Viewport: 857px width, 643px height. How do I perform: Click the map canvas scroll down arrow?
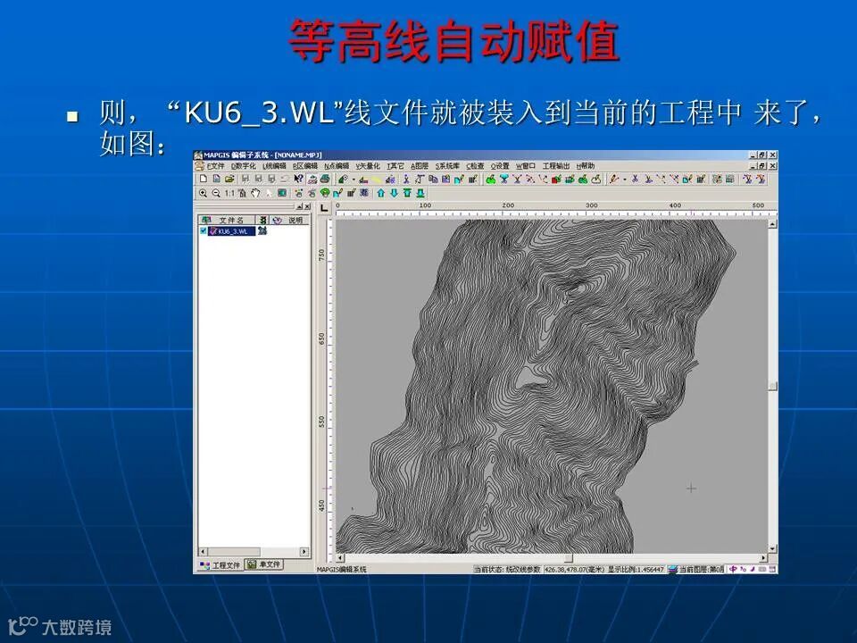tap(773, 548)
